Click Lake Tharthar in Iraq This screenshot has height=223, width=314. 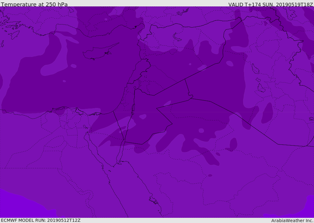click(255, 69)
